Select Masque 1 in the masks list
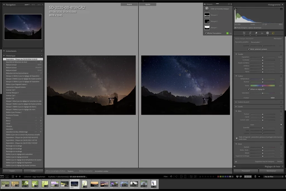 click(x=217, y=28)
